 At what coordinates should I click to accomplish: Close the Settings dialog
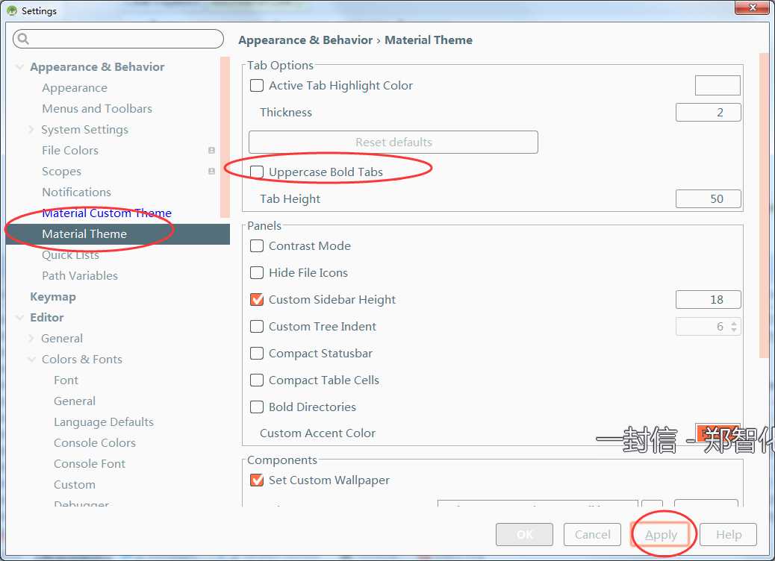(752, 7)
